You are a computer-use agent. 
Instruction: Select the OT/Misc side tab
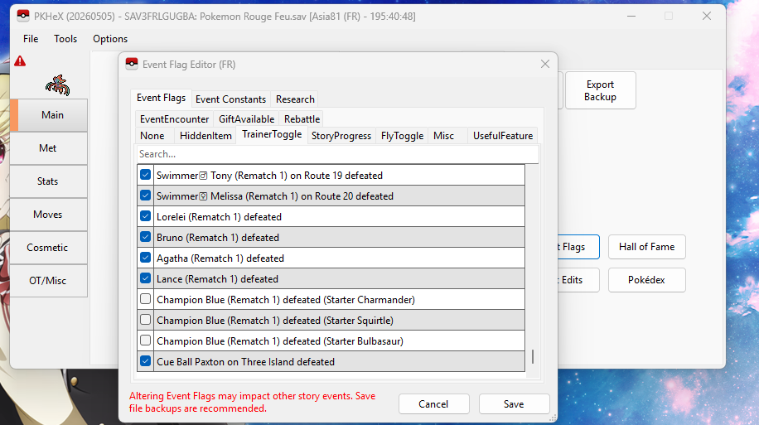pos(48,281)
